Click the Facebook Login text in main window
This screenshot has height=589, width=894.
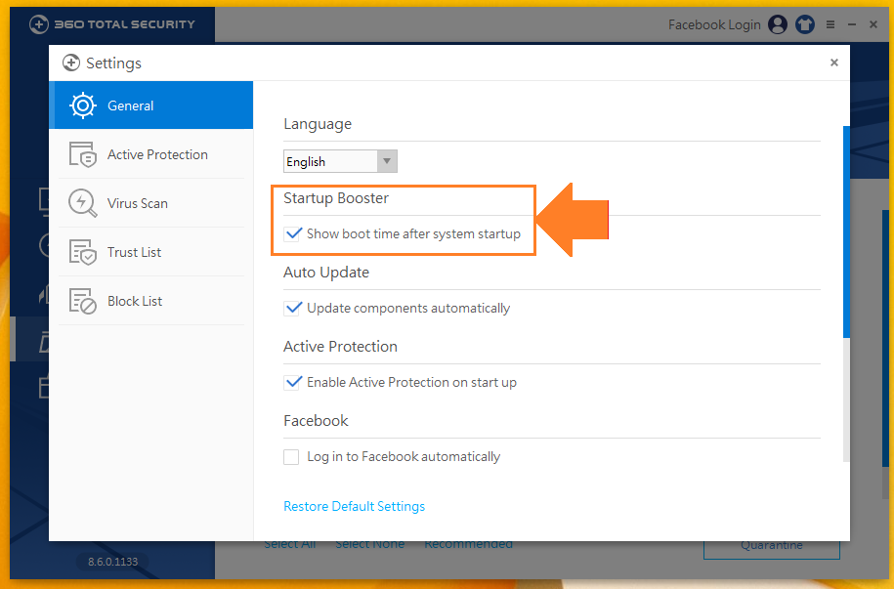point(714,24)
